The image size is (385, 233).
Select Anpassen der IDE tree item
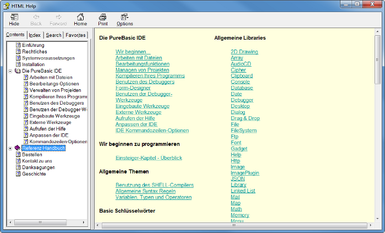point(49,135)
